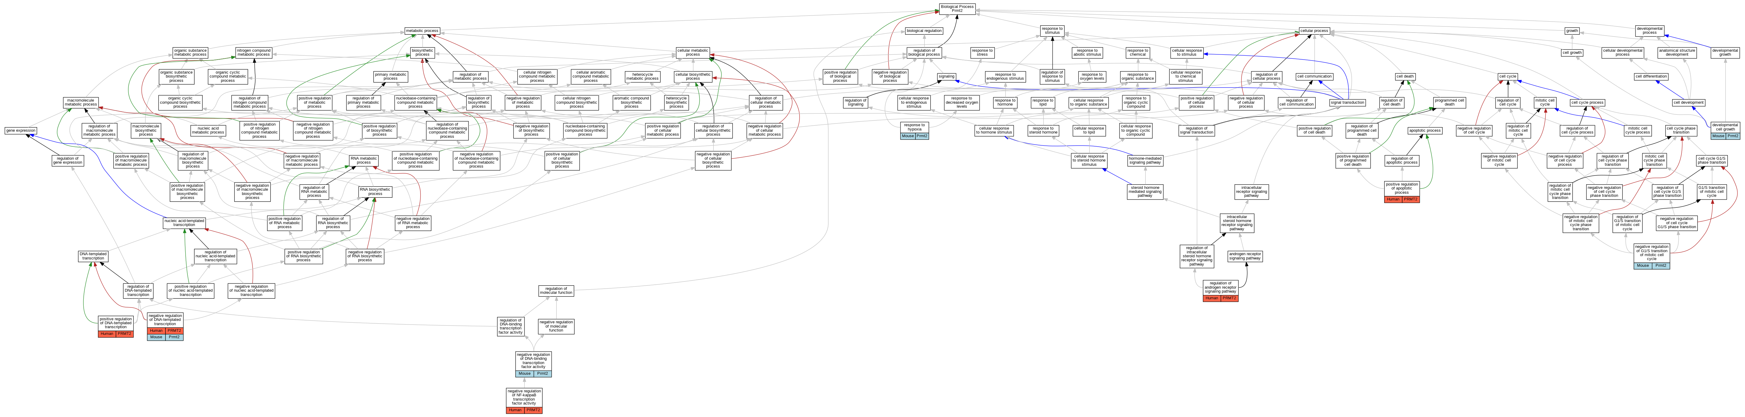Click the 'response to lipid' node
This screenshot has height=417, width=1745.
1043,102
